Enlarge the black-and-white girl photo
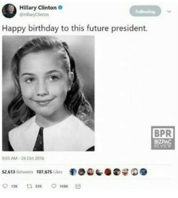178x198 pixels. pos(49,93)
